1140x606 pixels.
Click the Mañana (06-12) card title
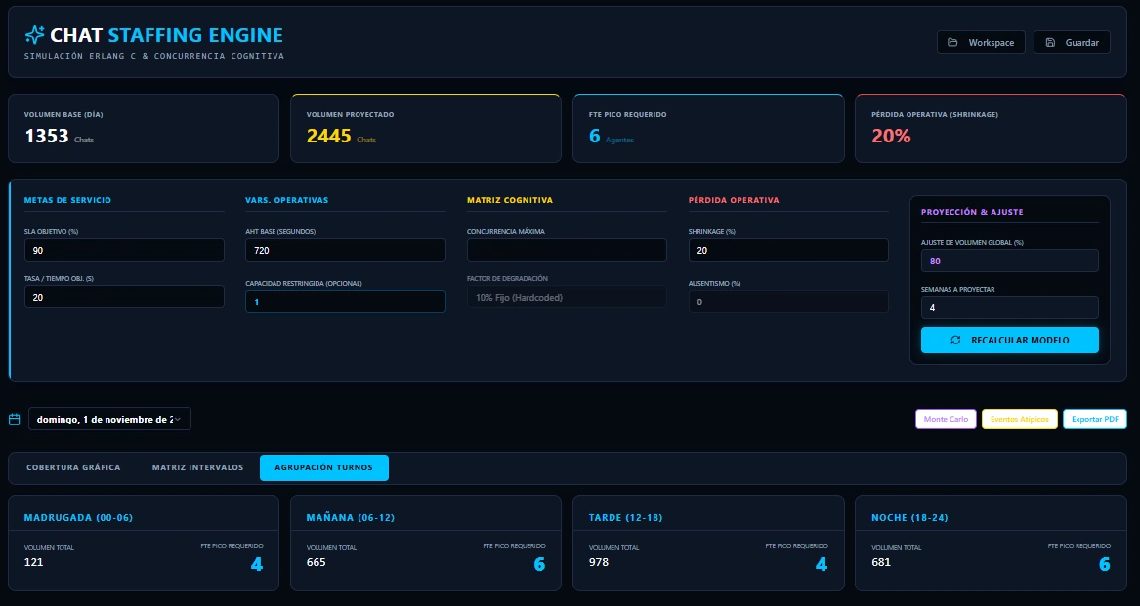351,518
